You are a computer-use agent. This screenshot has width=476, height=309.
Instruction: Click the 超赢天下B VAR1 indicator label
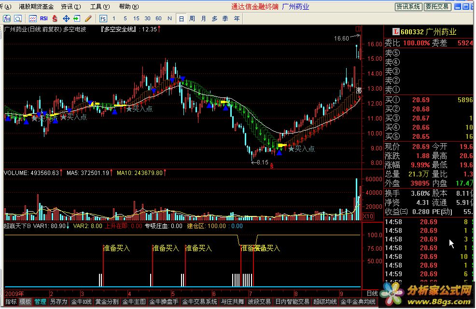click(x=36, y=226)
